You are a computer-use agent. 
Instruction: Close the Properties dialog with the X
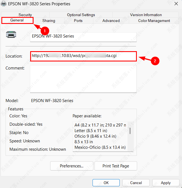coord(176,4)
